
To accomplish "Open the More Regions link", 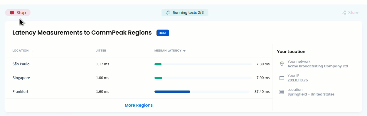I will coord(139,105).
